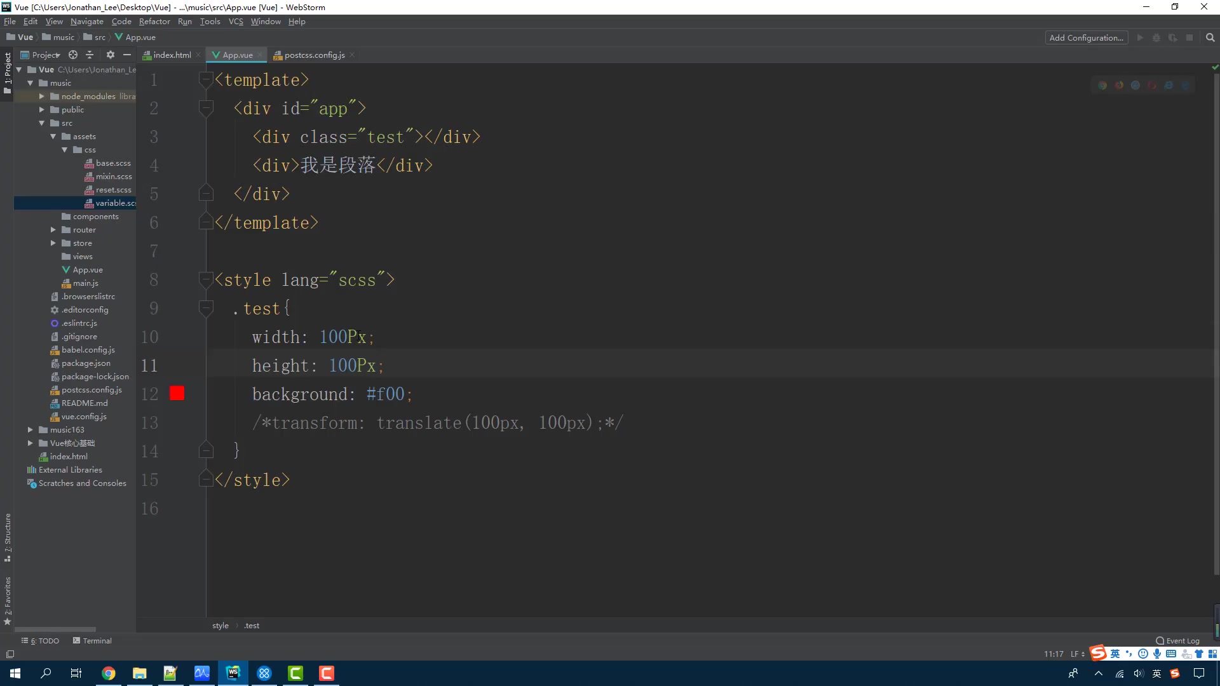Open the Refactor menu
Image resolution: width=1220 pixels, height=686 pixels.
[x=154, y=22]
